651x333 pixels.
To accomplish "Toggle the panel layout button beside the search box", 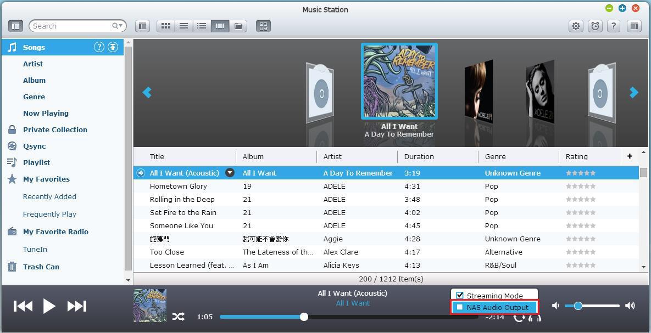I will (142, 26).
